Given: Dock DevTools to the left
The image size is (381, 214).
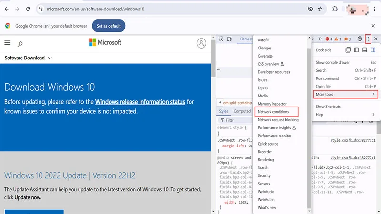Looking at the screenshot, I should [356, 50].
